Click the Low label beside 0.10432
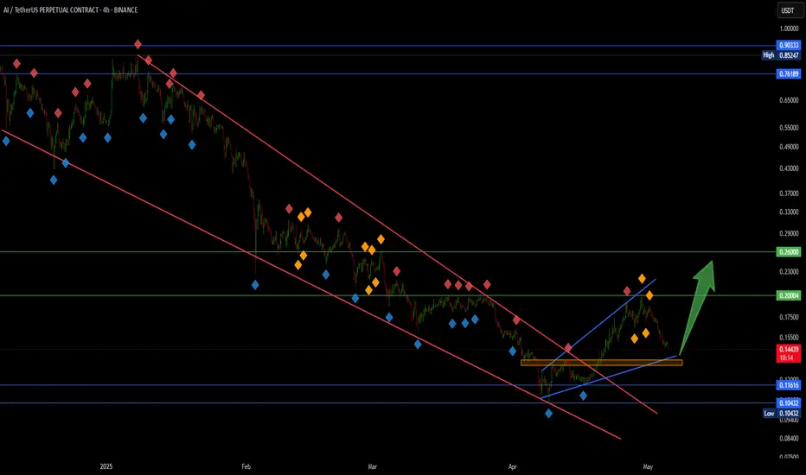 point(769,414)
